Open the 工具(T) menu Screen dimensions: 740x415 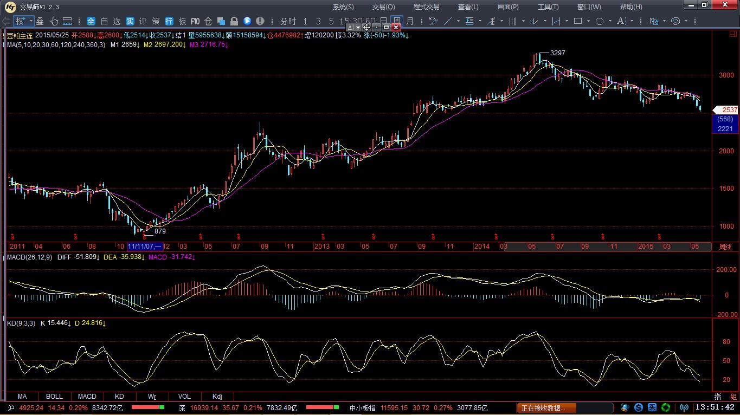point(548,7)
